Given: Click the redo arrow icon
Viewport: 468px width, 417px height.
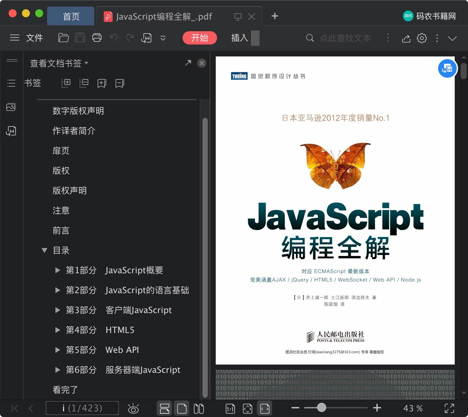Looking at the screenshot, I should (130, 38).
